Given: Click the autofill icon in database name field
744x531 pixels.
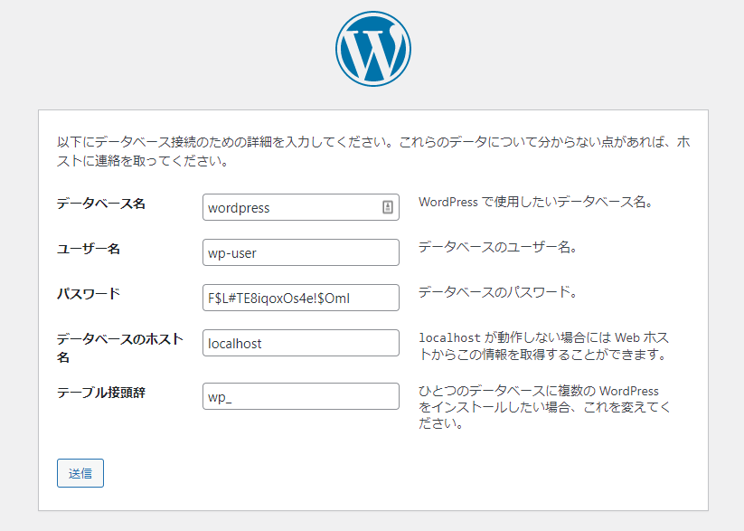Looking at the screenshot, I should pos(388,207).
